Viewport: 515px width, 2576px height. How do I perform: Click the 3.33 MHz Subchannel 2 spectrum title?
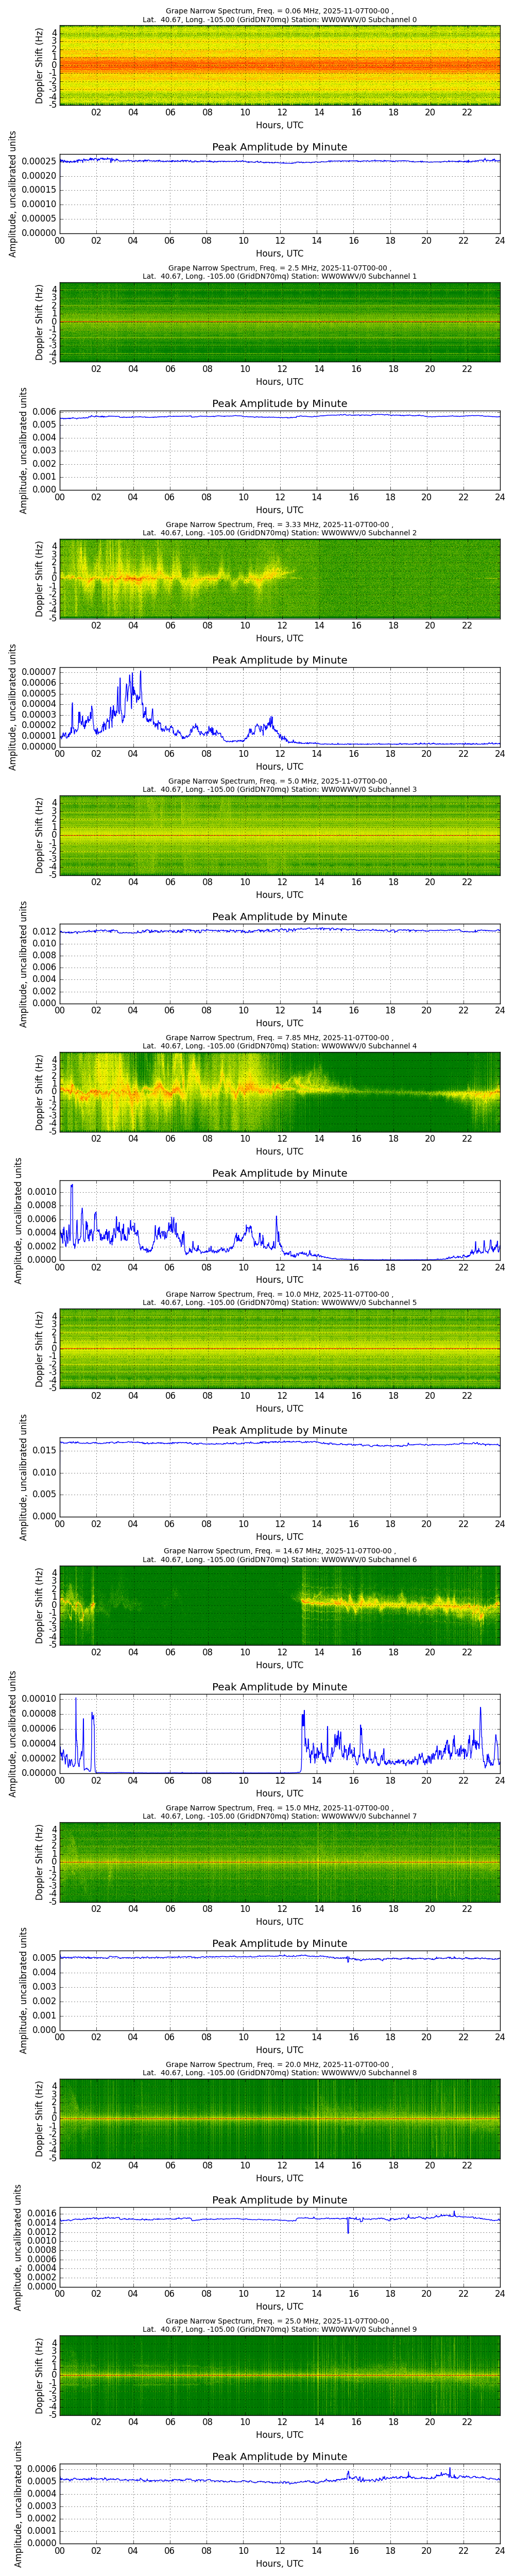(x=279, y=529)
